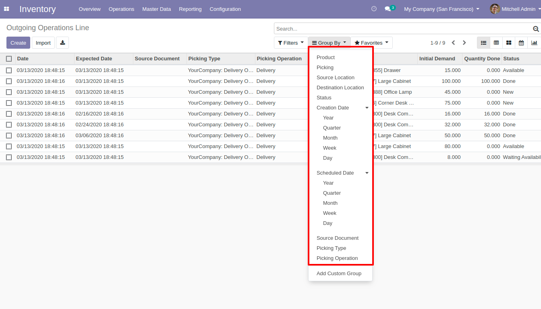Group by Picking
Image resolution: width=541 pixels, height=309 pixels.
click(x=340, y=68)
